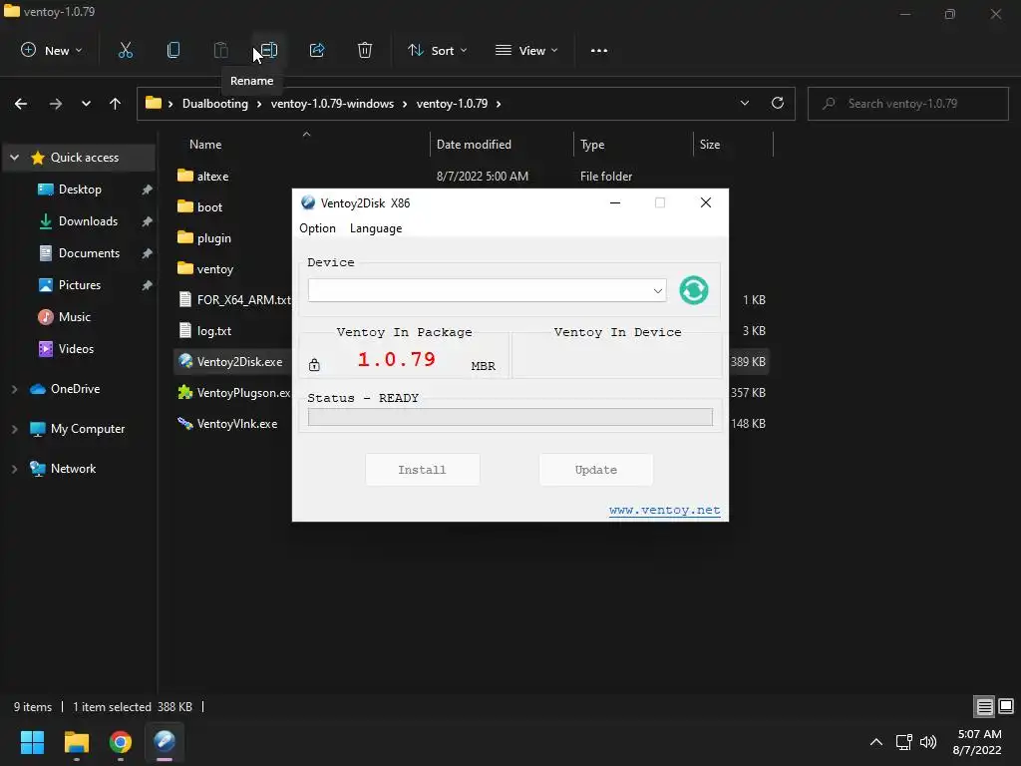Open recent locations chevron near navigation arrows
This screenshot has height=766, width=1021.
86,104
